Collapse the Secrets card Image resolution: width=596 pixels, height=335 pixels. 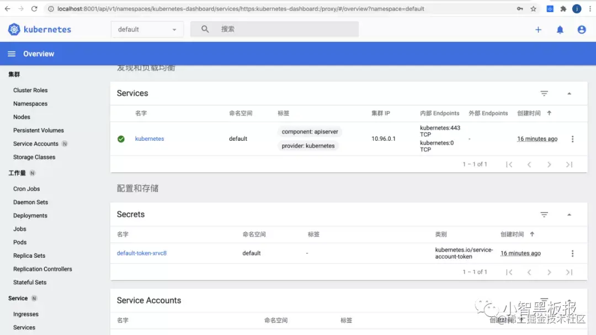click(x=569, y=215)
